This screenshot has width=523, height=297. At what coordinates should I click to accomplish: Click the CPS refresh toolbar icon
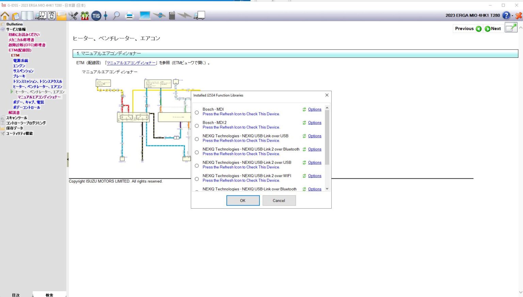[x=51, y=15]
